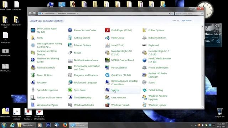Click Control Panel breadcrumb in address bar

point(49,14)
